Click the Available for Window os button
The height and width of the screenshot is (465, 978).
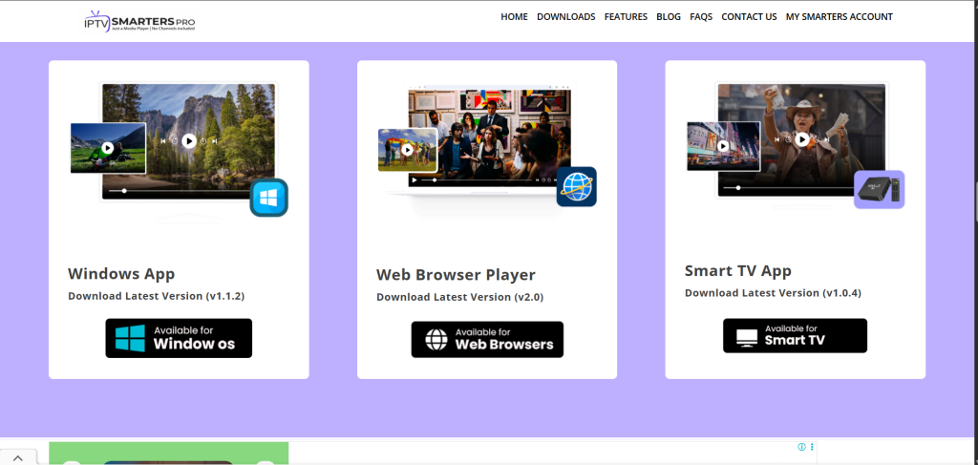[x=179, y=338]
